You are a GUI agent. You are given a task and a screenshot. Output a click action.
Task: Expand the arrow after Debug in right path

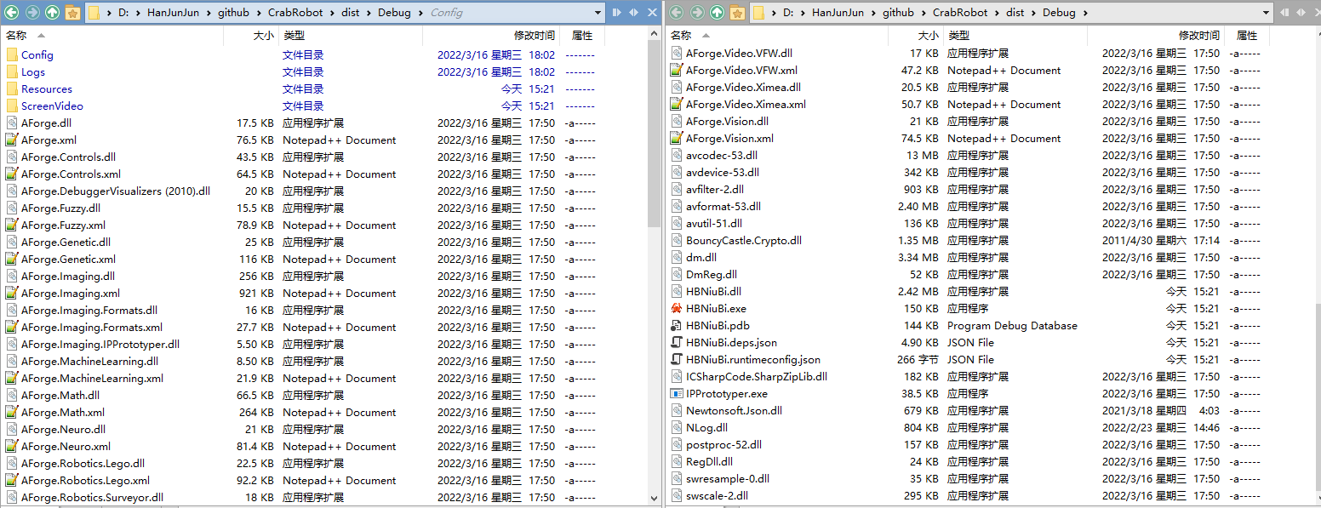coord(1084,13)
